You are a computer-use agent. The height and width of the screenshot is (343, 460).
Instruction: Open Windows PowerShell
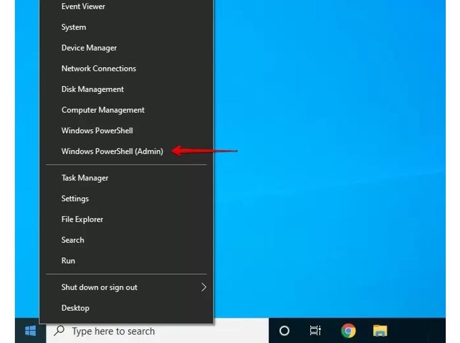click(x=97, y=130)
